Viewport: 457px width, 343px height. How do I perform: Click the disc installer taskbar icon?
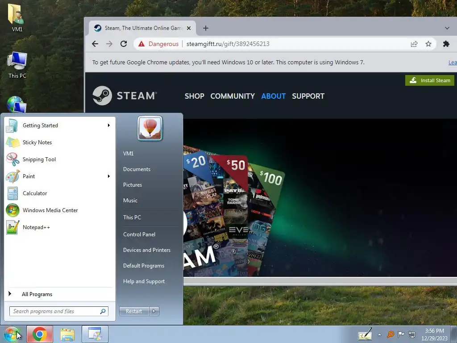coord(95,334)
